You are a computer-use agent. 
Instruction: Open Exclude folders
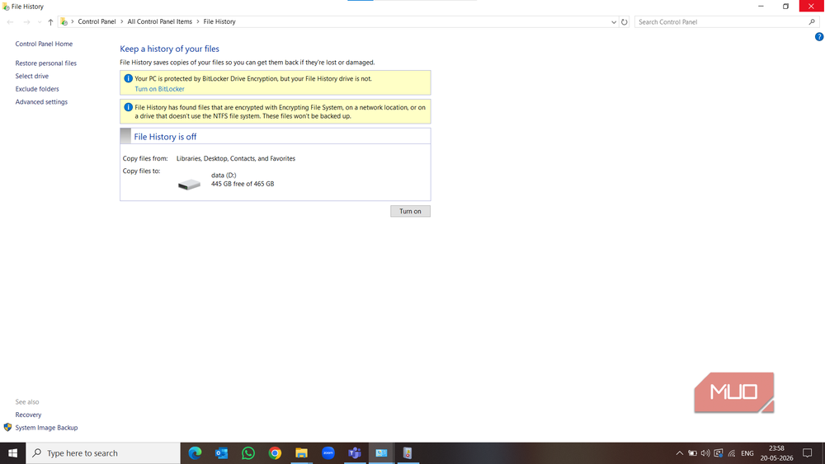(x=37, y=89)
